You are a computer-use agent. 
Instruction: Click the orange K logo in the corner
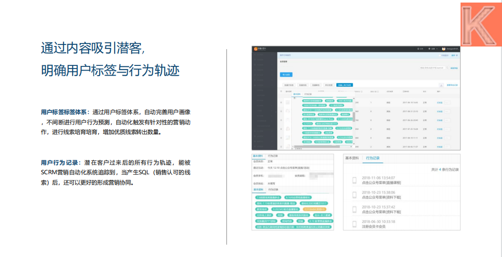[x=480, y=22]
